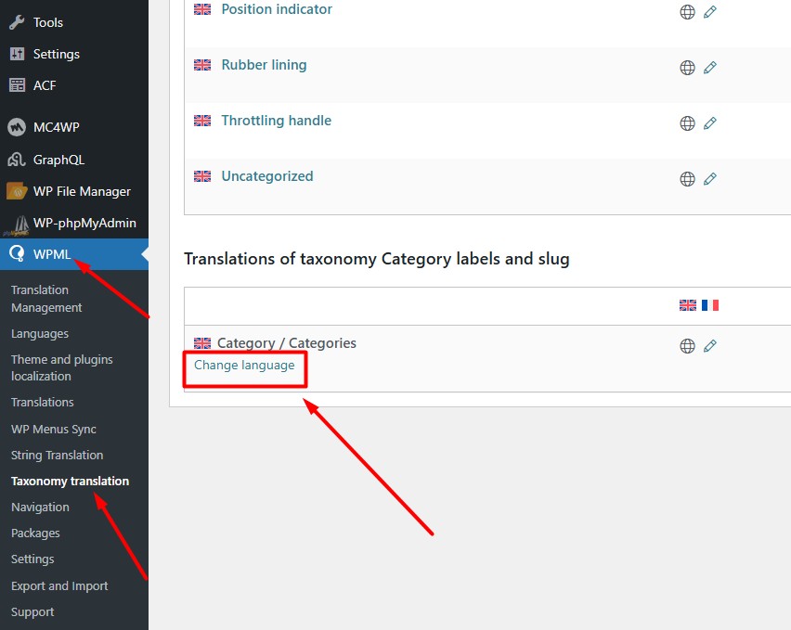Go to Translations submenu
791x630 pixels.
(43, 402)
